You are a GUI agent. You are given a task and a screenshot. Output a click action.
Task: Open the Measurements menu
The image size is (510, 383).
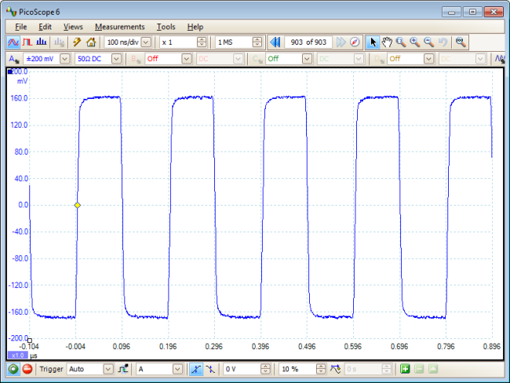pos(119,27)
